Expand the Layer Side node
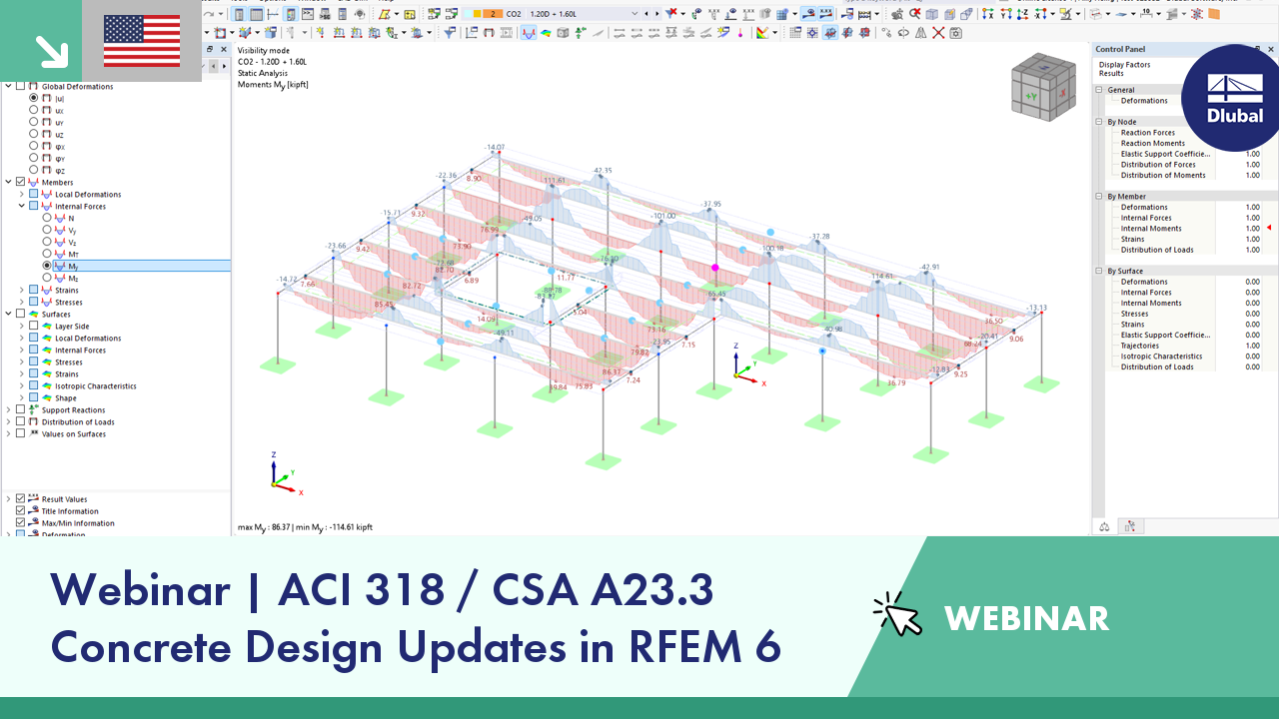The width and height of the screenshot is (1279, 719). 22,326
